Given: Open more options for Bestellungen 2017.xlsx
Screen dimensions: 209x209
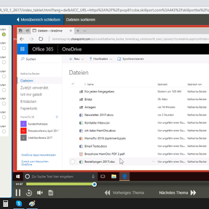Looking at the screenshot, I should pyautogui.click(x=153, y=161).
